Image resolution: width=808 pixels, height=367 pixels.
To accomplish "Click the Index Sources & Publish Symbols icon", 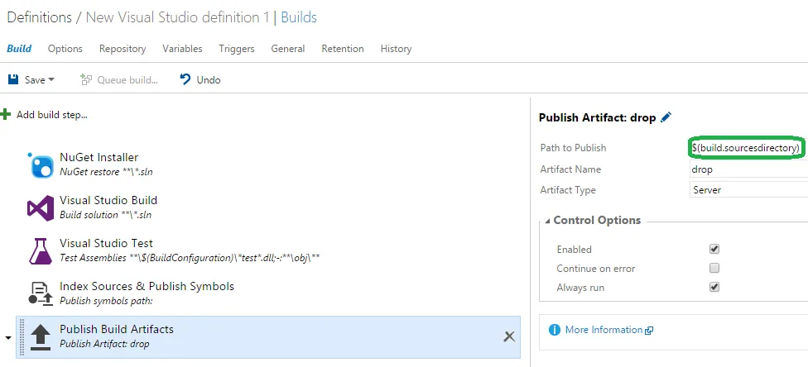I will tap(41, 293).
